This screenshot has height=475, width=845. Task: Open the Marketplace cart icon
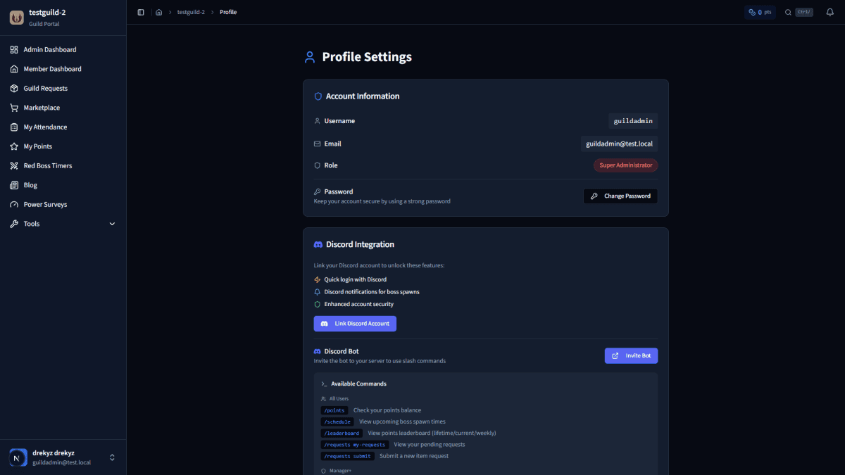pos(14,107)
